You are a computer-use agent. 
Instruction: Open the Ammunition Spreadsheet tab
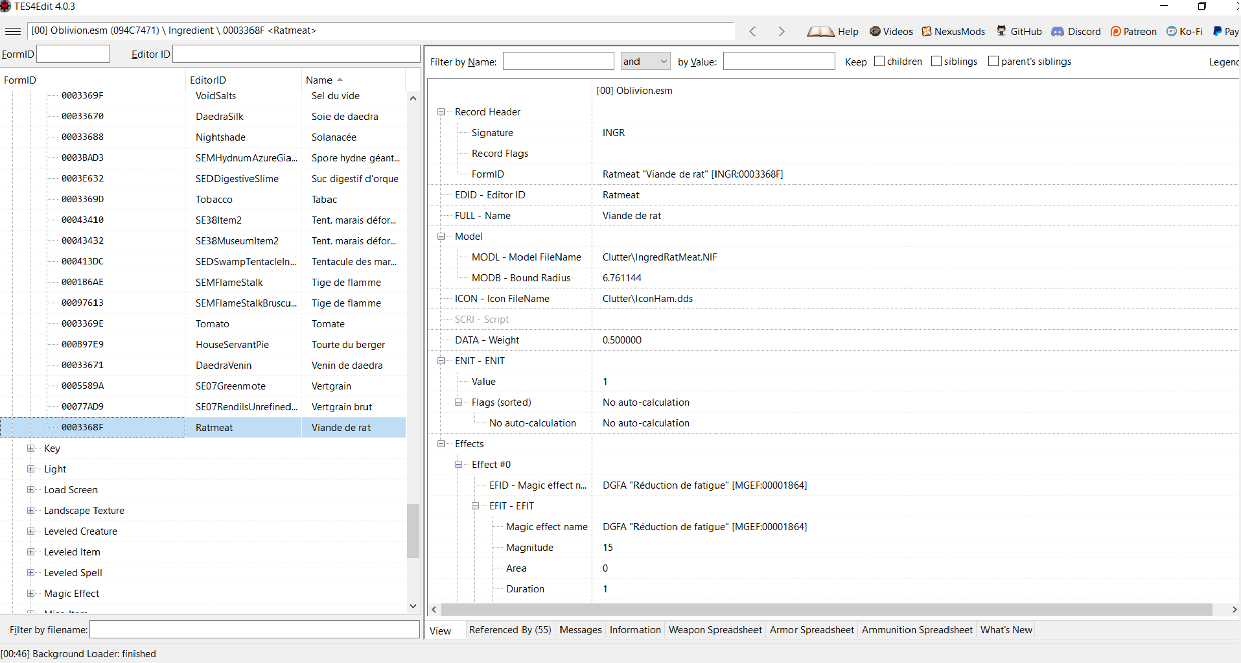click(917, 630)
